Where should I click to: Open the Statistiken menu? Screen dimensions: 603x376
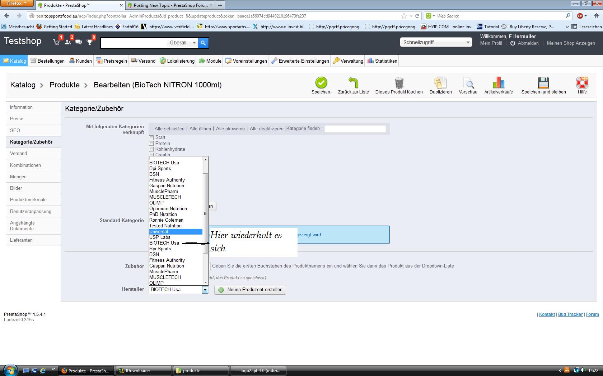[382, 61]
